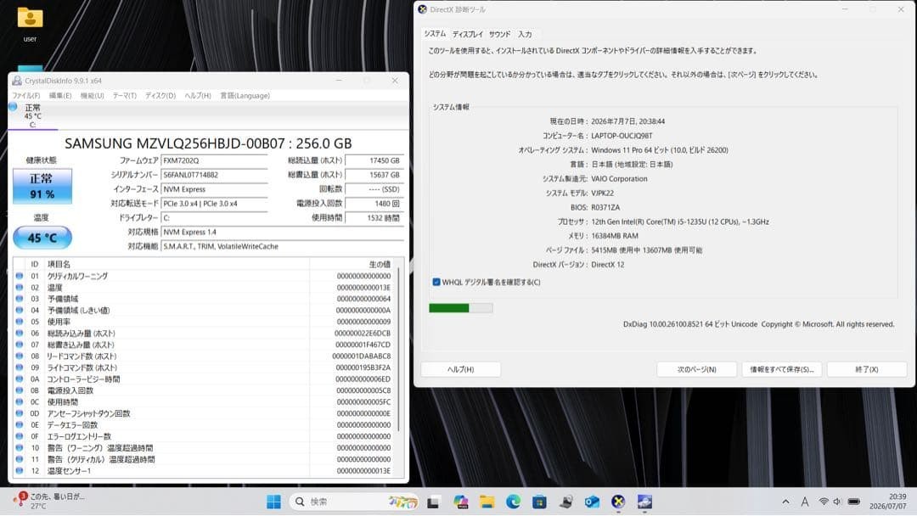Click the SMART attribute list scrollbar
Image resolution: width=917 pixels, height=516 pixels.
tap(399, 350)
